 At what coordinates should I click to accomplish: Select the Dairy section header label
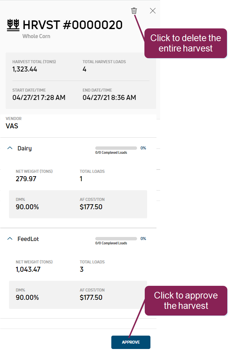click(25, 148)
